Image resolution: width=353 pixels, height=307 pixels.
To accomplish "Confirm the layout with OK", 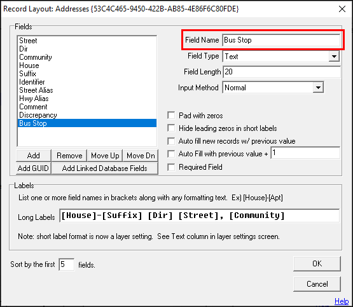I will coord(317,264).
